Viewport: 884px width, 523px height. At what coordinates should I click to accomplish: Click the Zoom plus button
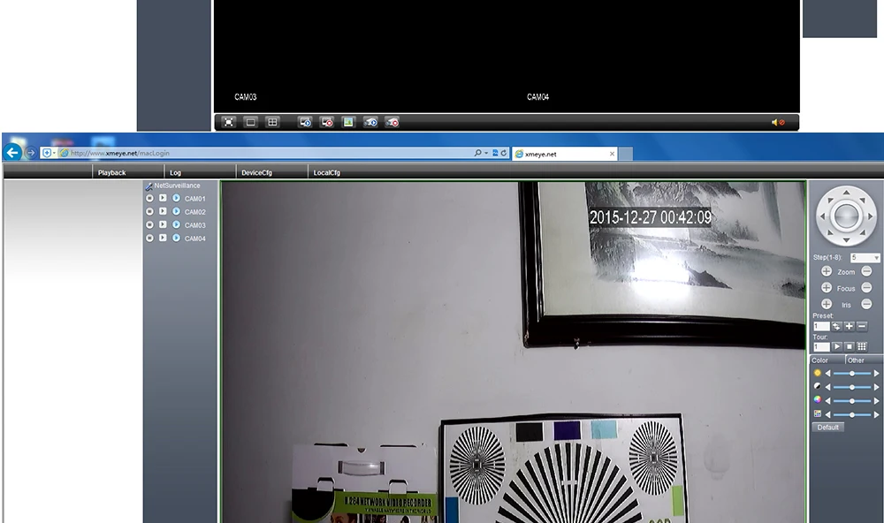pyautogui.click(x=827, y=271)
